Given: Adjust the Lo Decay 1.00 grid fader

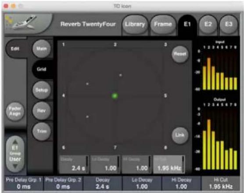Looking at the screenshot, I should tap(105, 164).
